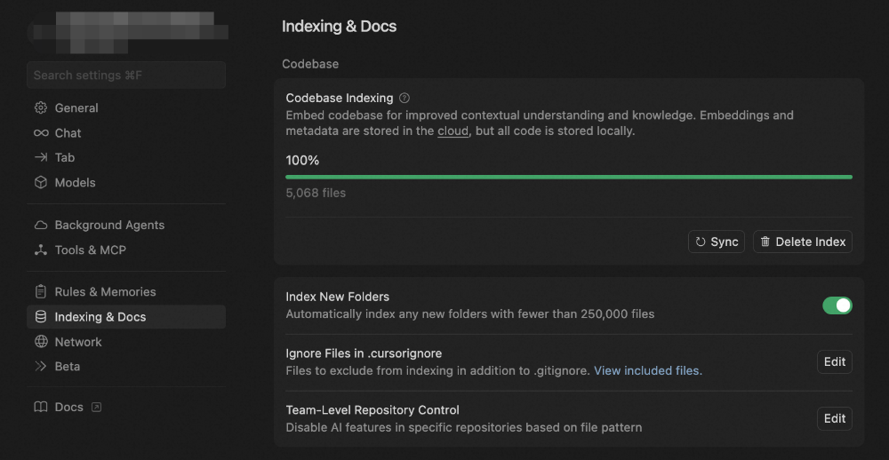Focus the Search settings field

pyautogui.click(x=126, y=75)
